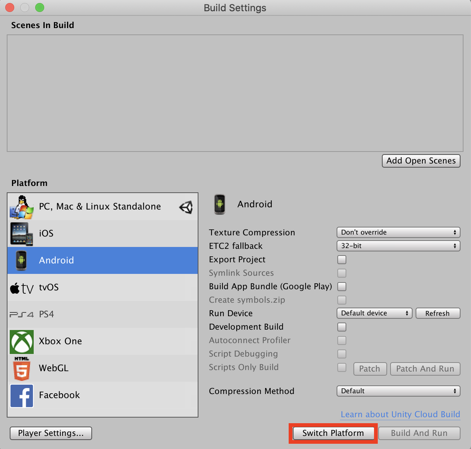Select Facebook in the platform list
Screen dimensions: 471x449
(x=103, y=395)
